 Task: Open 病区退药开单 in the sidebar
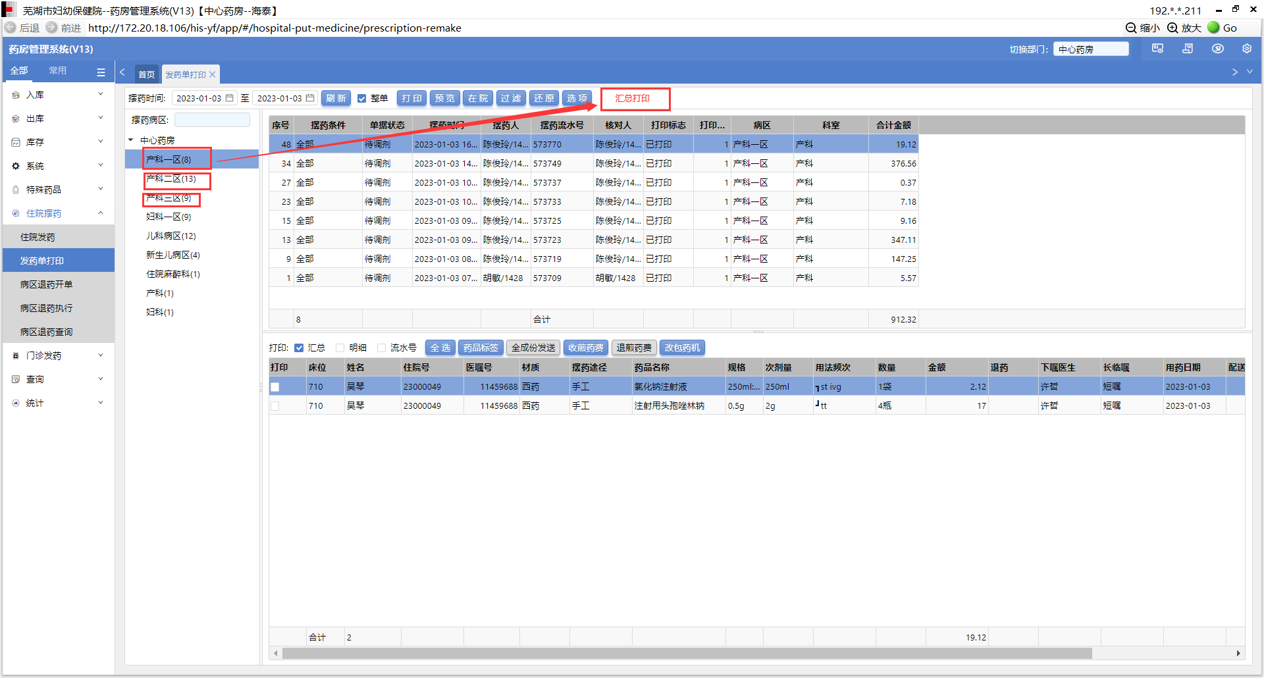(59, 284)
